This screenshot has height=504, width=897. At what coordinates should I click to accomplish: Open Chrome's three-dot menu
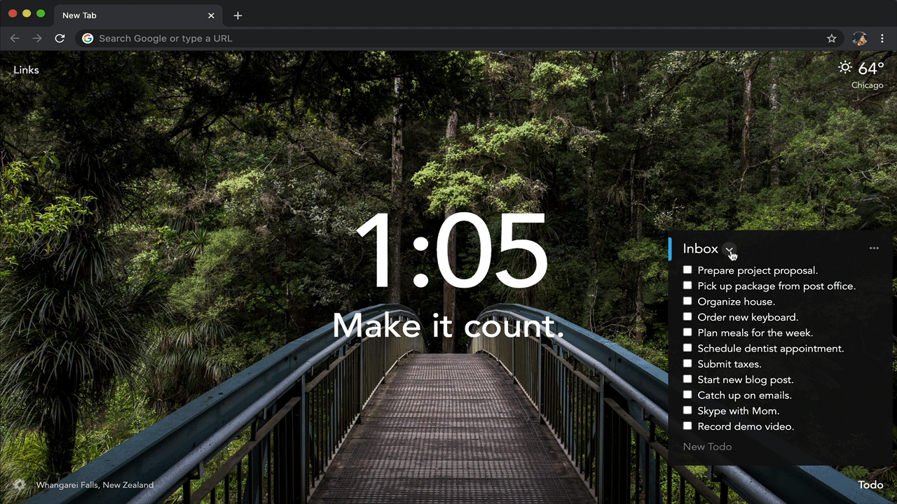(883, 38)
